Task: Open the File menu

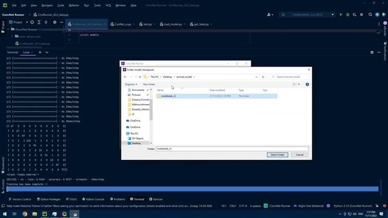Action: pyautogui.click(x=15, y=5)
